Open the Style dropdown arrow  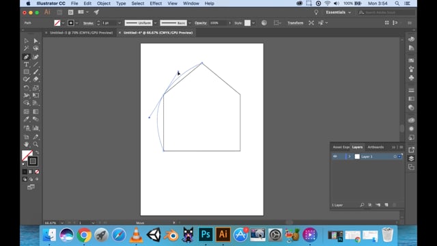point(253,23)
